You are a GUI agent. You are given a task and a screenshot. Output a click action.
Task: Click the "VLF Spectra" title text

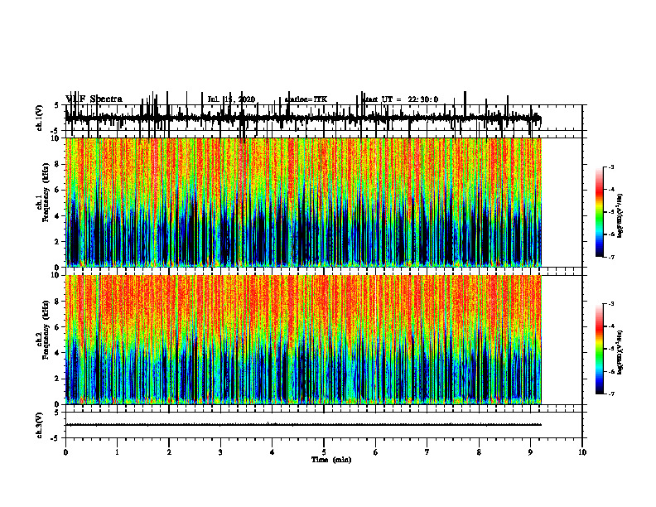point(94,99)
